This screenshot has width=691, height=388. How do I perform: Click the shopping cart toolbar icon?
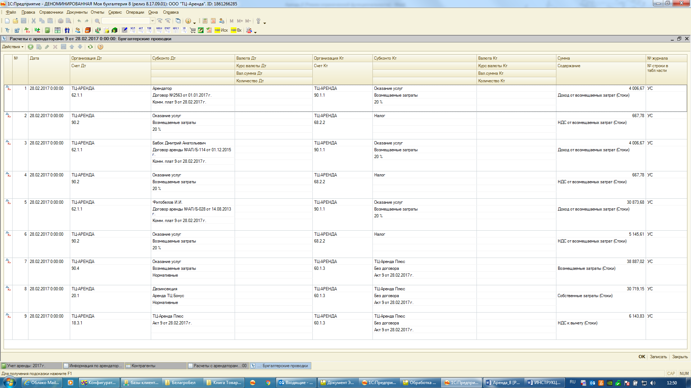(193, 31)
